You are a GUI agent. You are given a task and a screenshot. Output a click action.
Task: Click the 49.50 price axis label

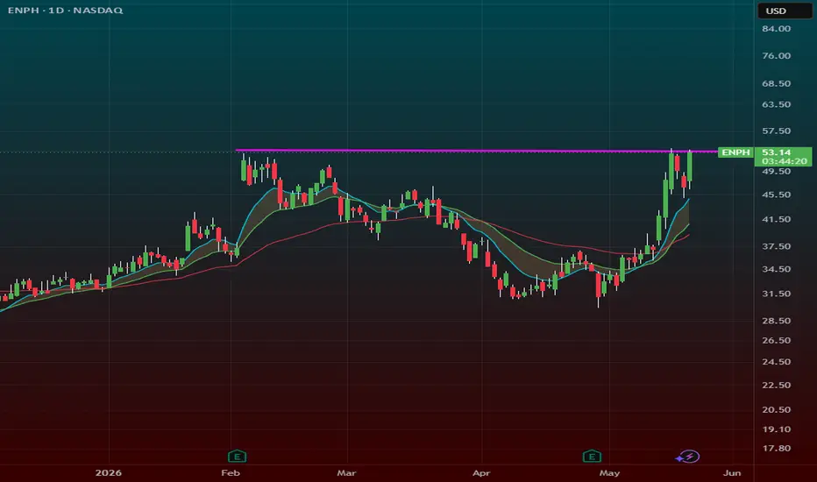pos(777,172)
